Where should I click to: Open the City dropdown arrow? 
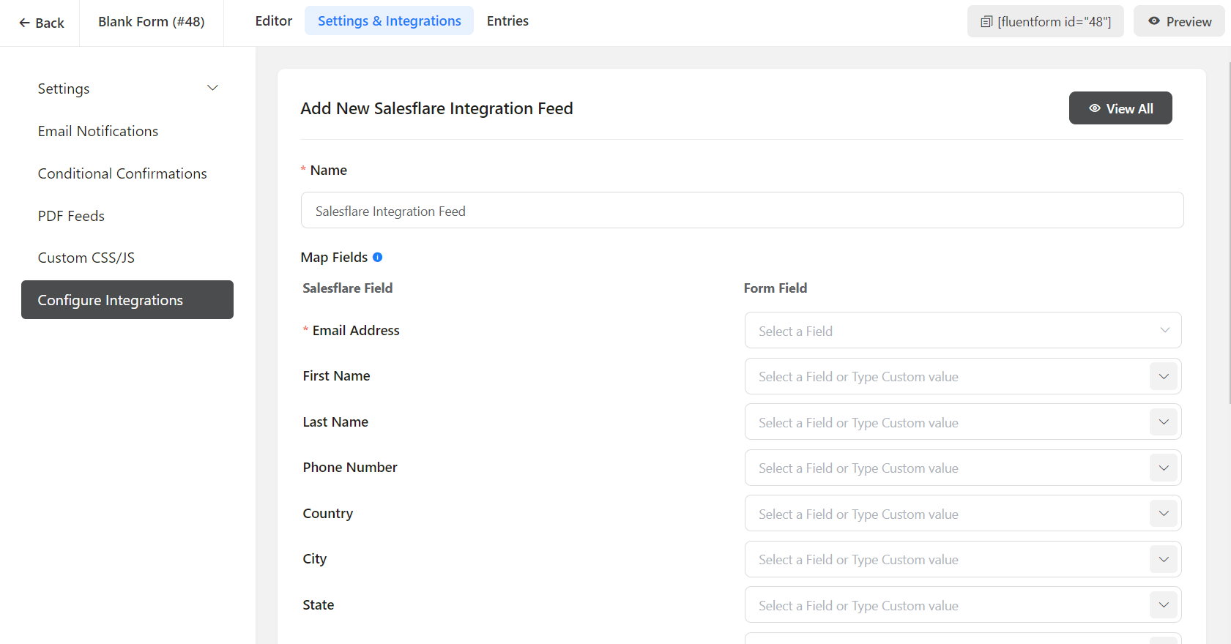coord(1163,560)
